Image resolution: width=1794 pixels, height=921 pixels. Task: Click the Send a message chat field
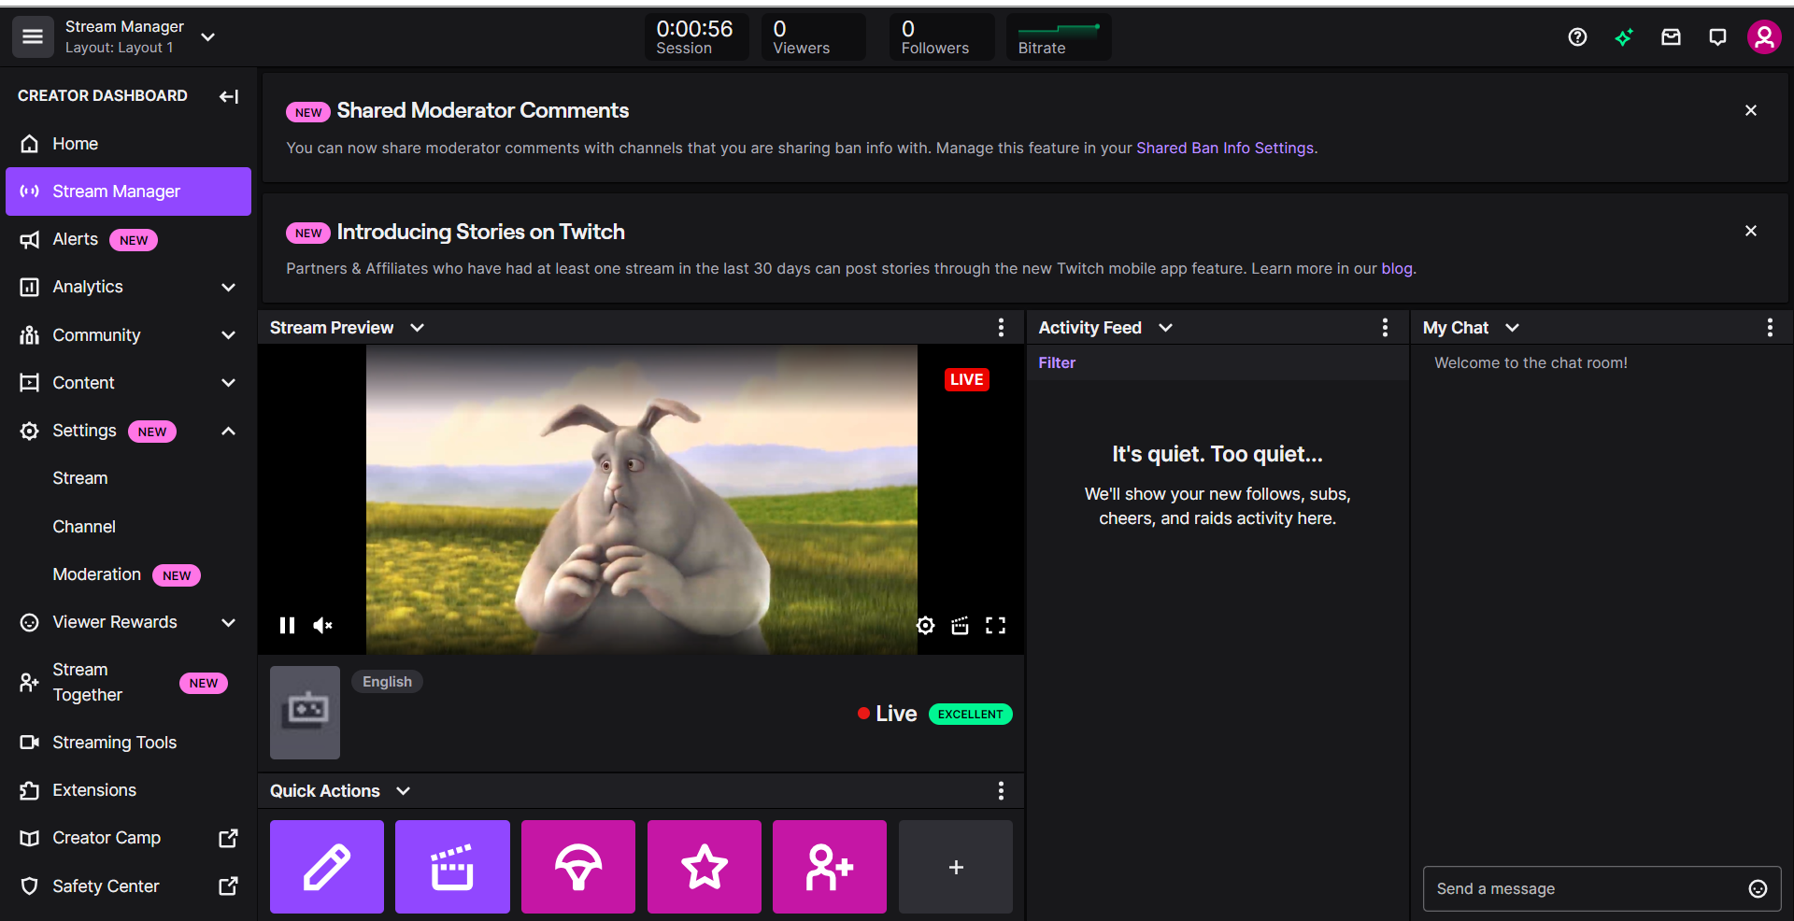pyautogui.click(x=1602, y=889)
